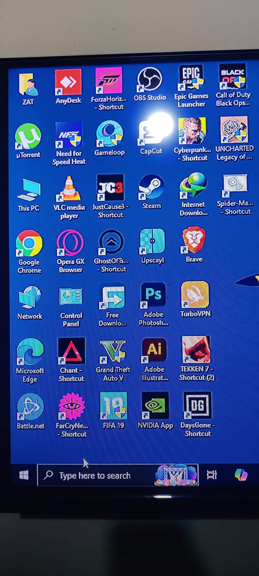Viewport: 259px width, 576px height.
Task: Select the FarCryNewDawn shortcut icon
Action: click(x=72, y=406)
